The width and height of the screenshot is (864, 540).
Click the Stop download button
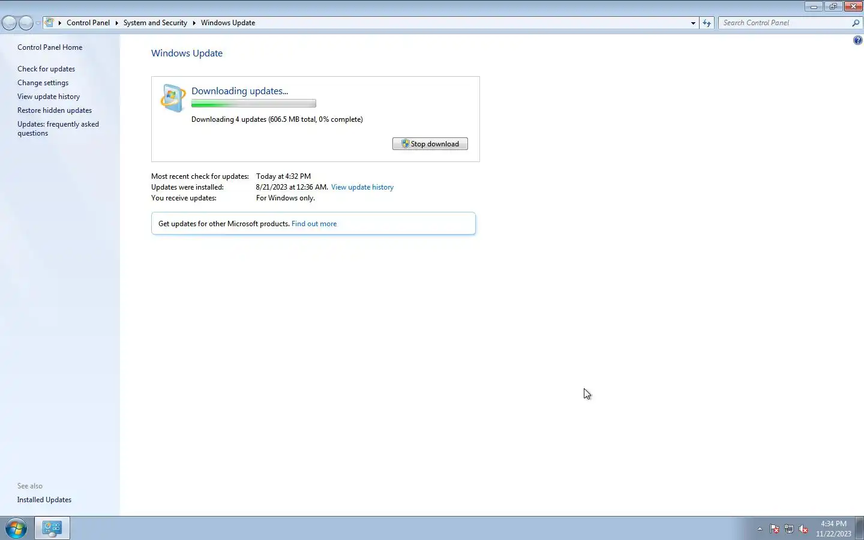coord(430,144)
